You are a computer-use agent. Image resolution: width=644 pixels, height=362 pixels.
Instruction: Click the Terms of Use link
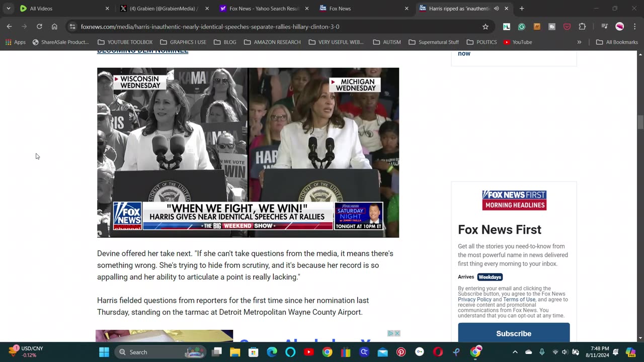519,300
